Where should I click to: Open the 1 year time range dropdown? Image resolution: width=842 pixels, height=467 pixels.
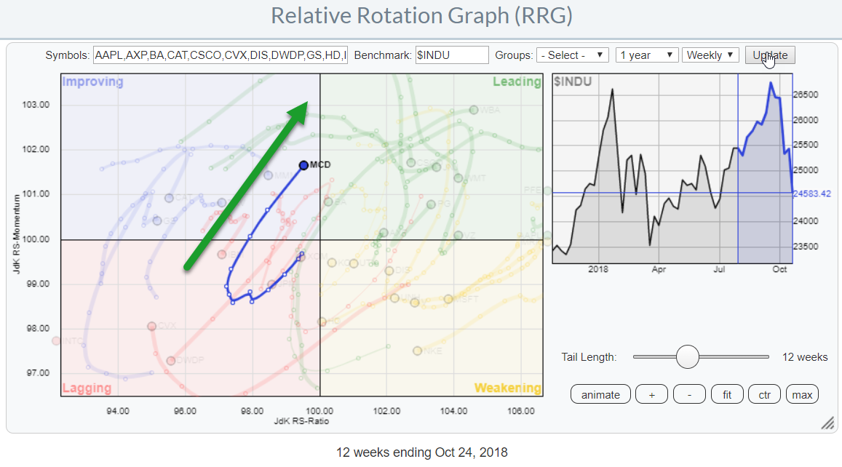click(647, 55)
